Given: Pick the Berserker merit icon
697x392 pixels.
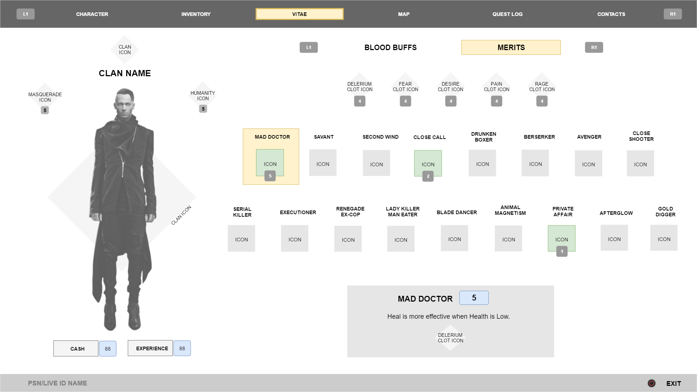Looking at the screenshot, I should (x=535, y=163).
